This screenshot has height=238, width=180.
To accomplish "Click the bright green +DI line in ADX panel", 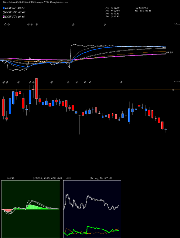I will click(97, 228).
